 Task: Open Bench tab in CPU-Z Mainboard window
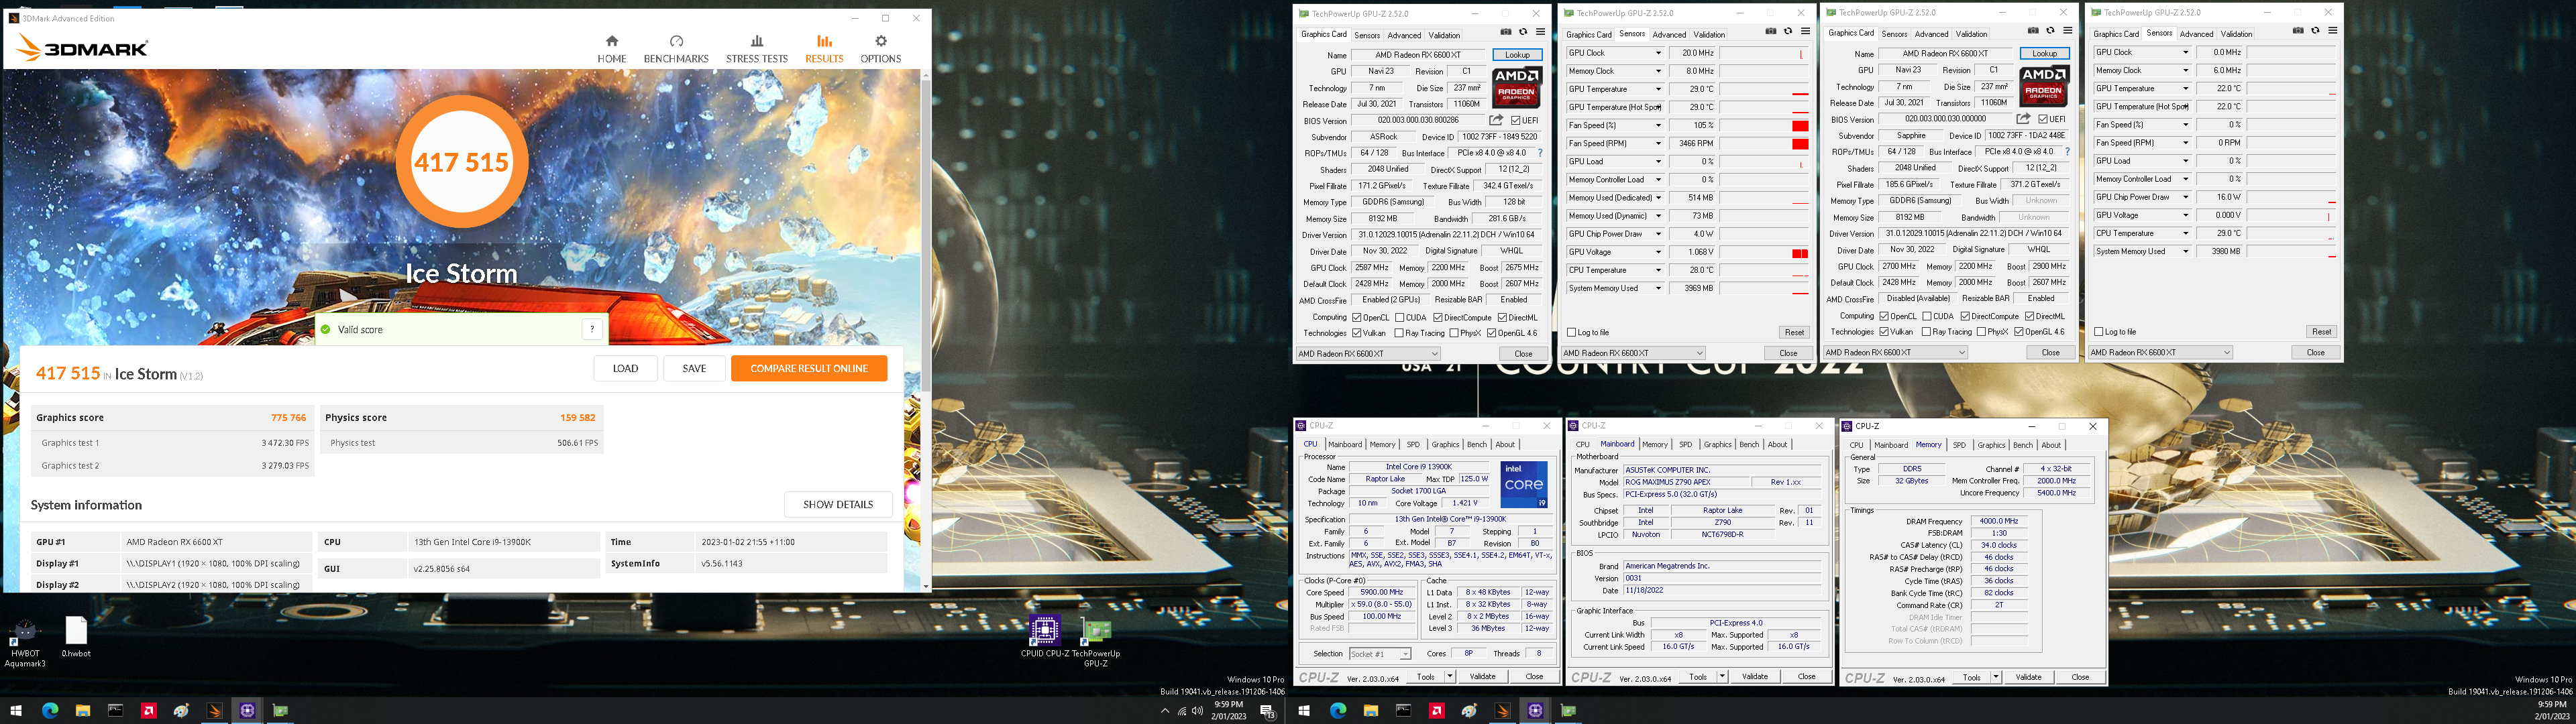[1749, 444]
